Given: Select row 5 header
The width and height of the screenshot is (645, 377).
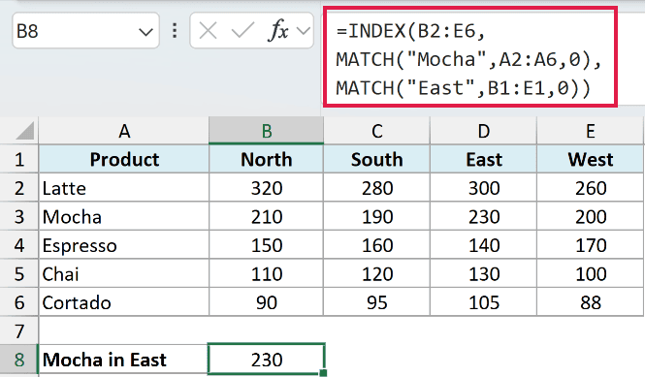Looking at the screenshot, I should [19, 274].
